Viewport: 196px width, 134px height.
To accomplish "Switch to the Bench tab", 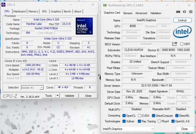I will [x=67, y=11].
